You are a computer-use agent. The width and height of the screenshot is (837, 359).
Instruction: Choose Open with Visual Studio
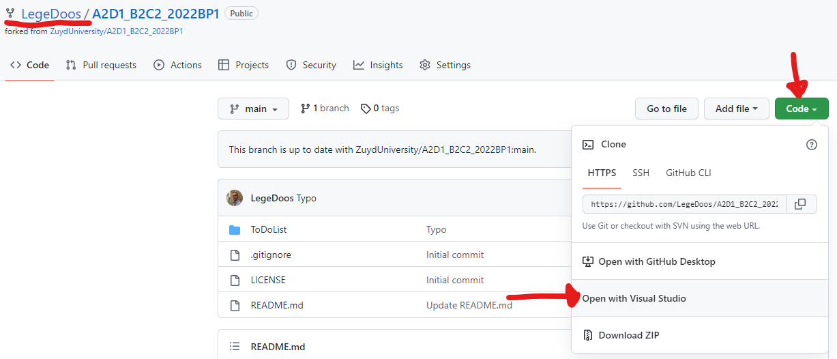pyautogui.click(x=700, y=298)
